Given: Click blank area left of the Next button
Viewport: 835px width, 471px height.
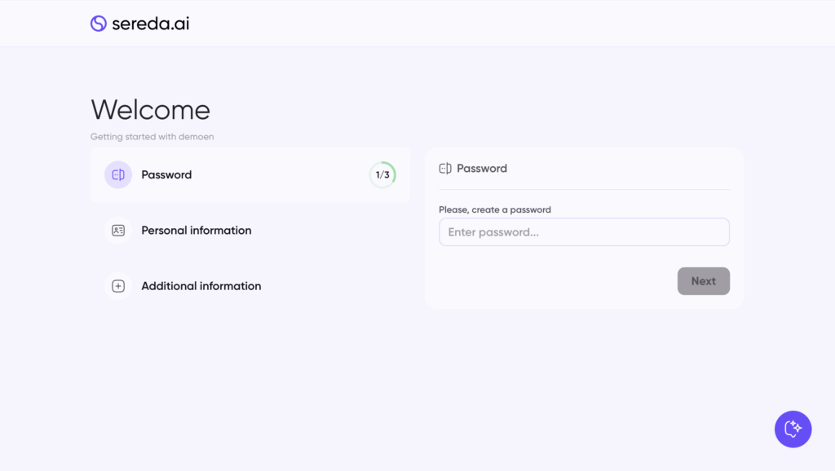Looking at the screenshot, I should click(x=554, y=281).
